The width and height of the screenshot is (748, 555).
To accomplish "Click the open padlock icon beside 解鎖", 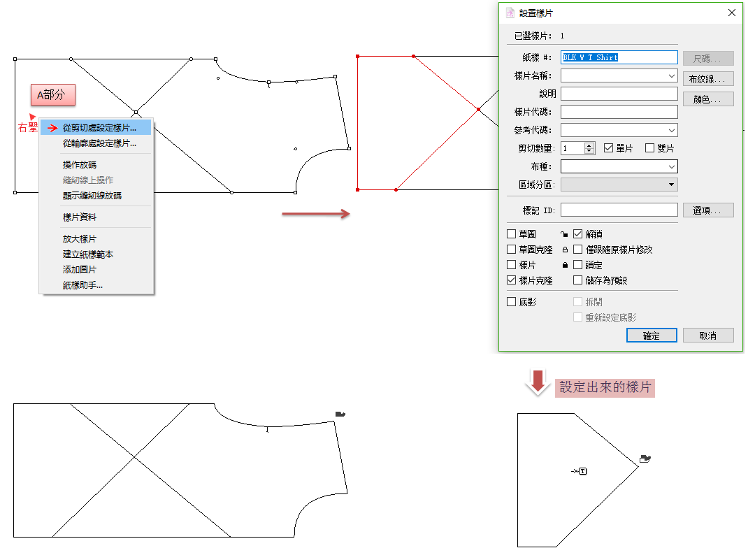I will (564, 234).
